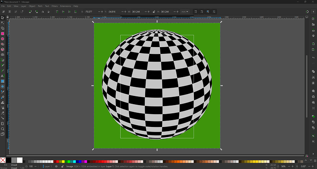
Task: Select the Pages tool
Action: 2,134
